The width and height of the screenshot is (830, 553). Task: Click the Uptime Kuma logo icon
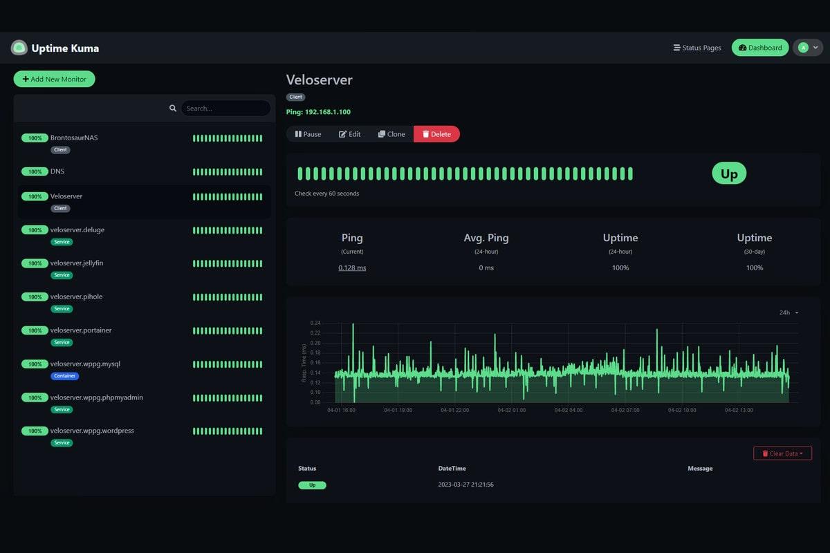[19, 48]
